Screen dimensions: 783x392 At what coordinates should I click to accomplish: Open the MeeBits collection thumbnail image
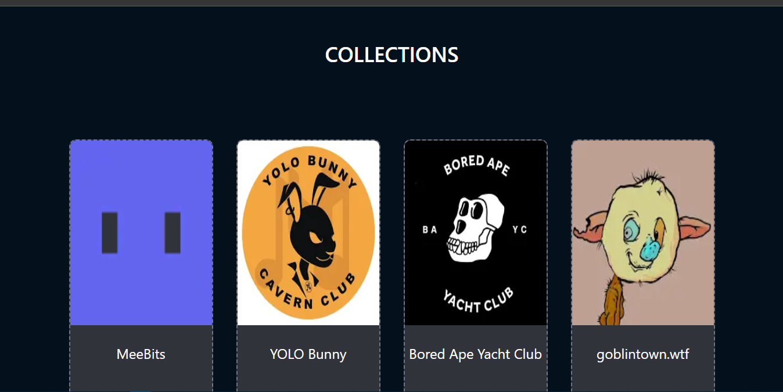[x=141, y=232]
